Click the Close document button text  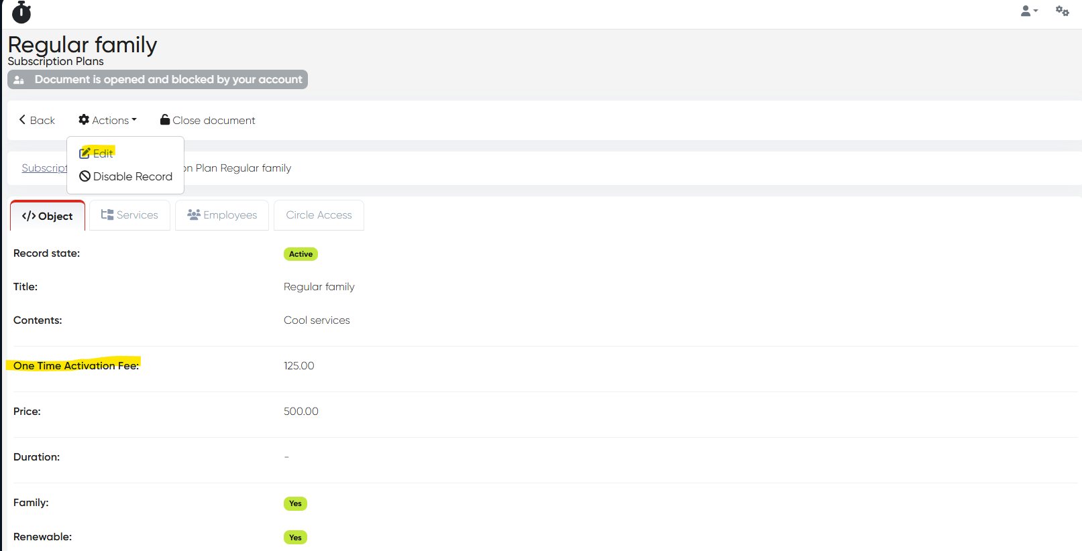point(214,121)
